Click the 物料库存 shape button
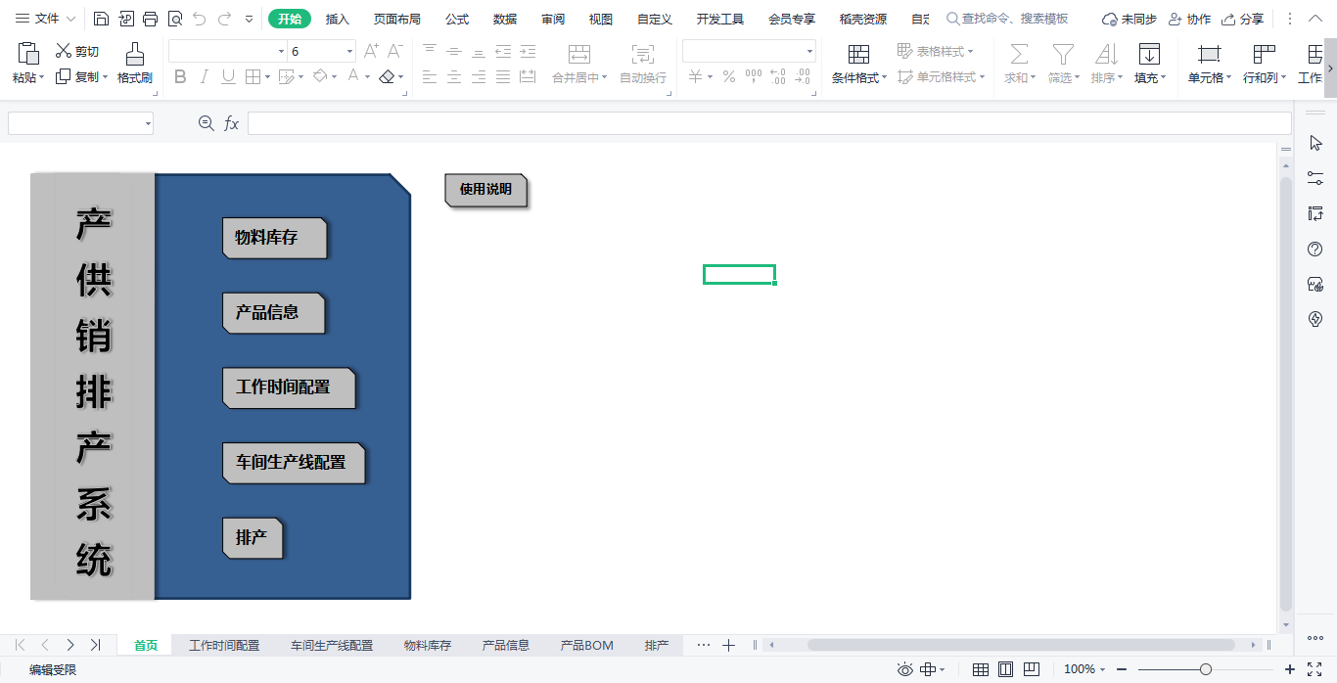The image size is (1337, 683). (274, 238)
